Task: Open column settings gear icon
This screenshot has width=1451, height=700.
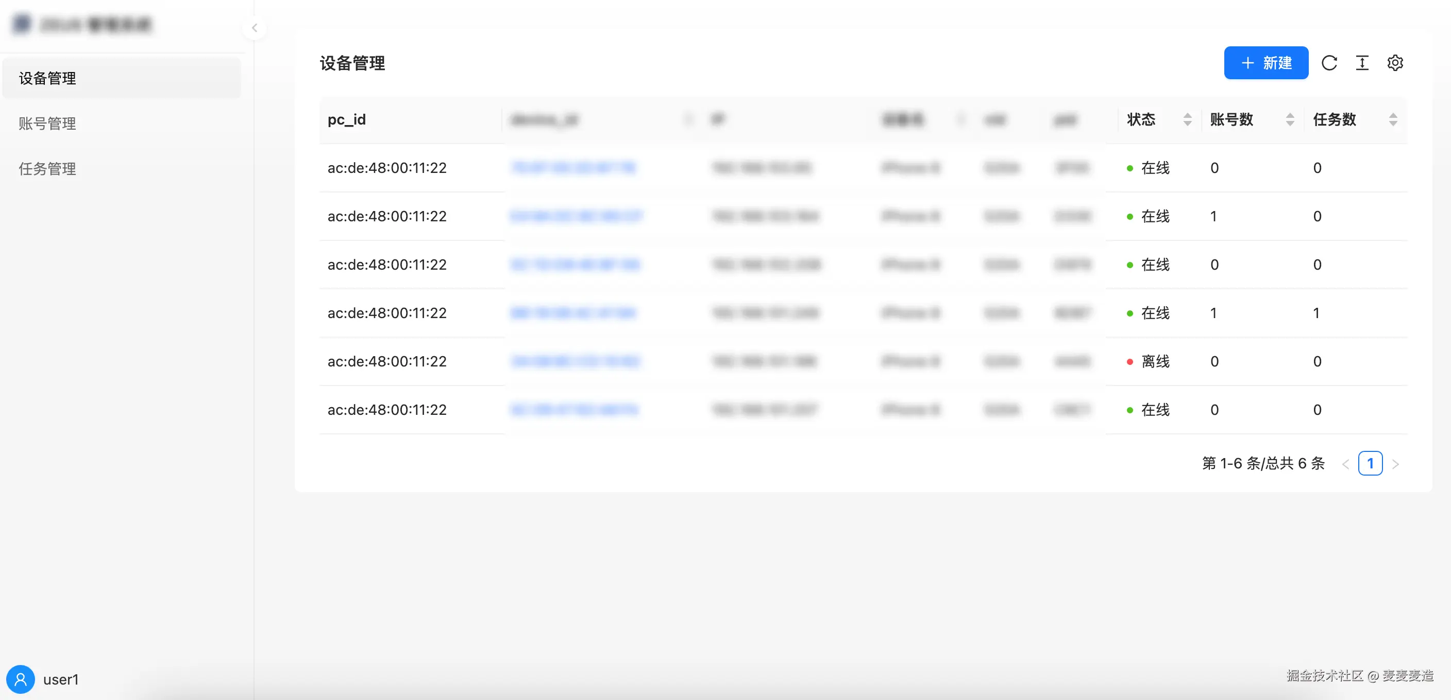Action: (x=1395, y=63)
